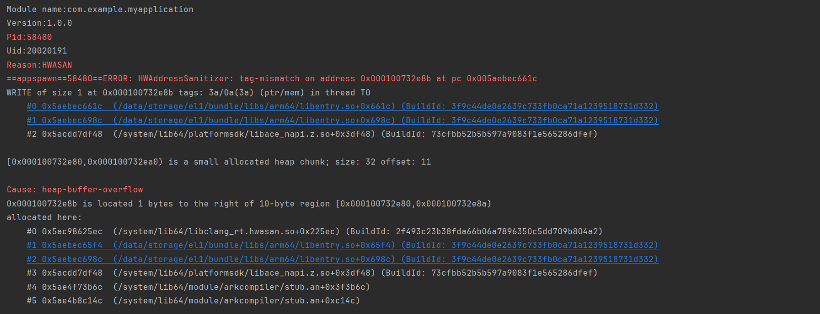Click the HWAddressSanitizer tag-mismatch error line

tap(271, 79)
